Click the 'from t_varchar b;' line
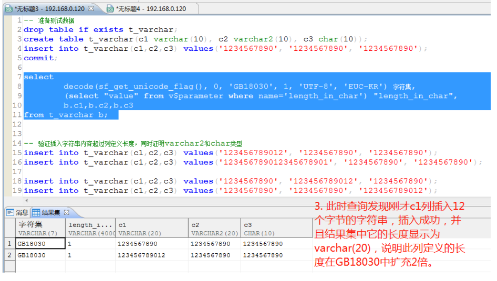 pos(66,115)
